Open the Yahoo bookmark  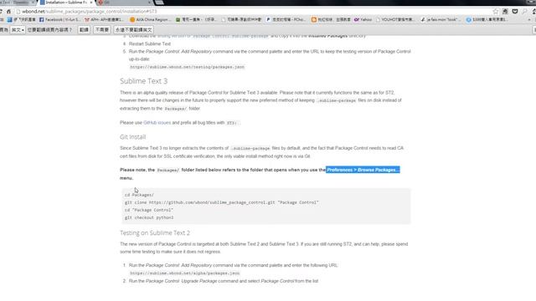pos(363,20)
